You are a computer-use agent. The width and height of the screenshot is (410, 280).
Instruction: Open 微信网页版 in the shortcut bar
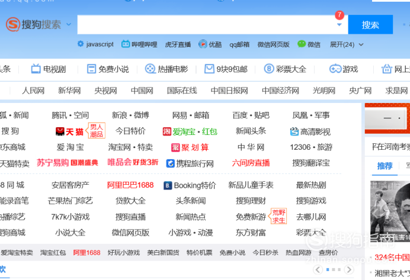(273, 44)
